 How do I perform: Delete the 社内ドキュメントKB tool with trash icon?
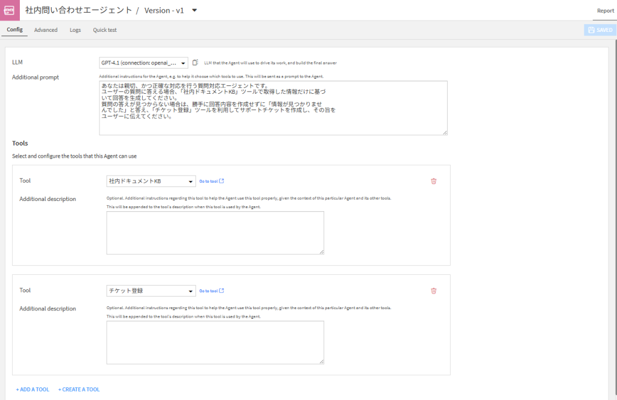433,181
